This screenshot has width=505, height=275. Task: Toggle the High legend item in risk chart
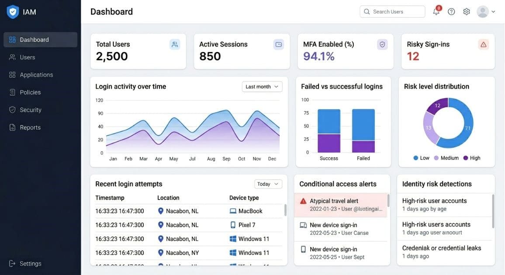[x=472, y=158]
